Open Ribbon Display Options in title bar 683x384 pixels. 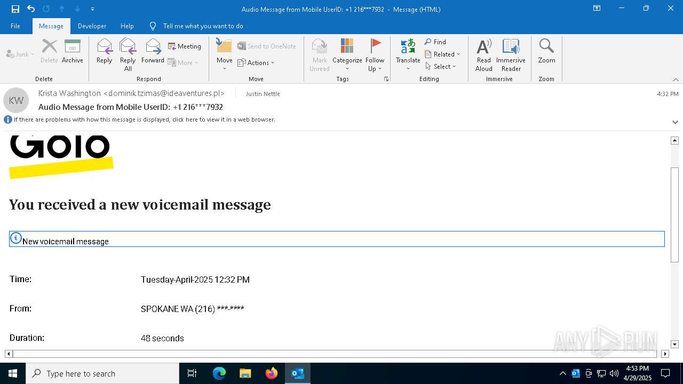597,9
